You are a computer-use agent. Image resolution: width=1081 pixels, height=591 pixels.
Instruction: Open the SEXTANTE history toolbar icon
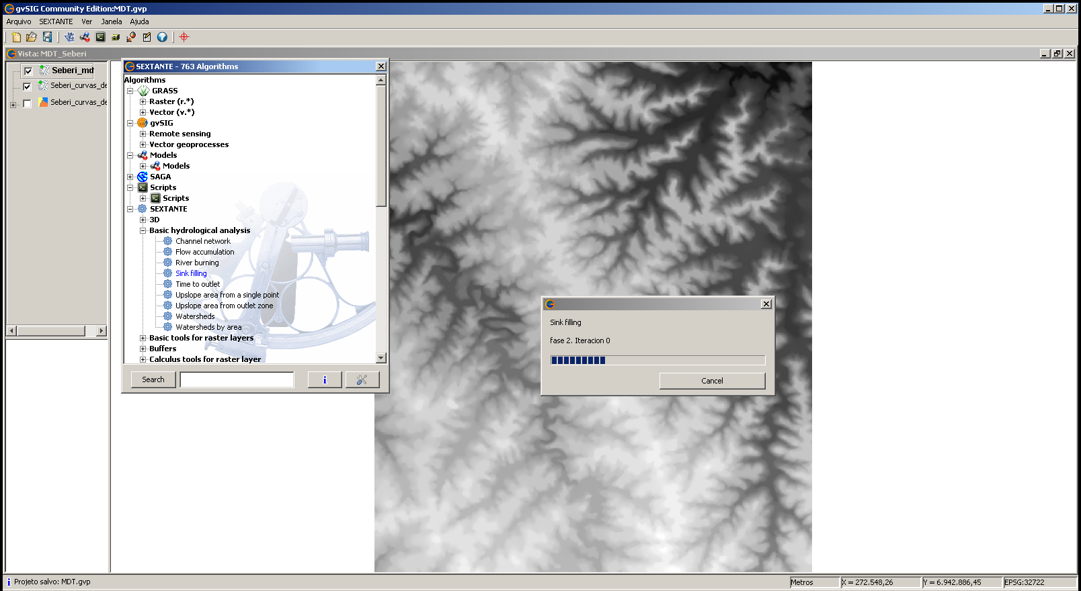pyautogui.click(x=116, y=37)
